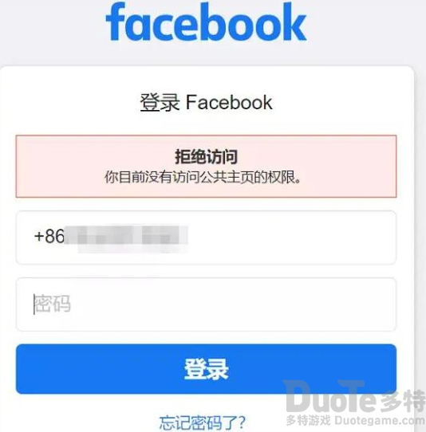Click the blurred phone number digits
This screenshot has height=432, width=426.
pyautogui.click(x=126, y=238)
